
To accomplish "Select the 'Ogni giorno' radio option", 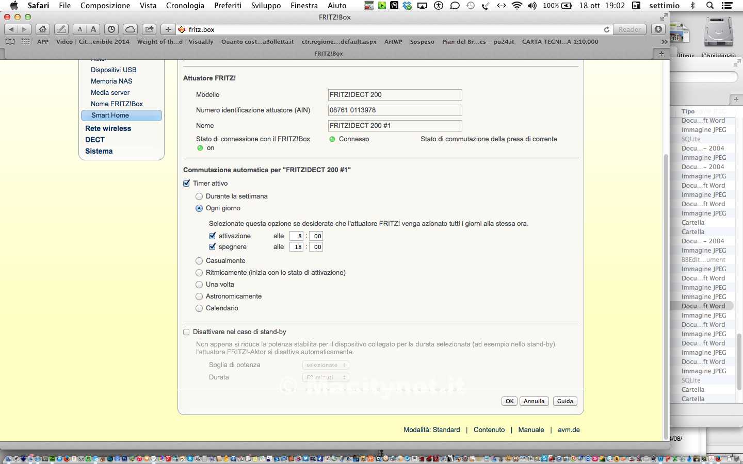I will pyautogui.click(x=199, y=208).
